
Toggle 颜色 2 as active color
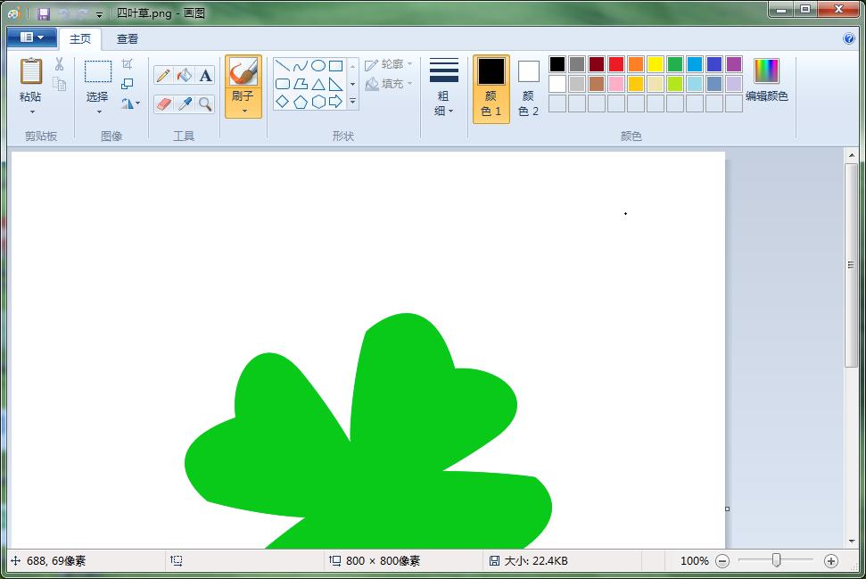[528, 88]
